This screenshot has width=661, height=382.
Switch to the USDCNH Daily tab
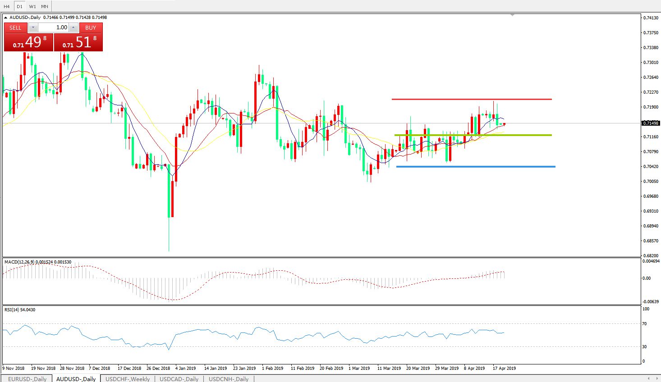(229, 379)
